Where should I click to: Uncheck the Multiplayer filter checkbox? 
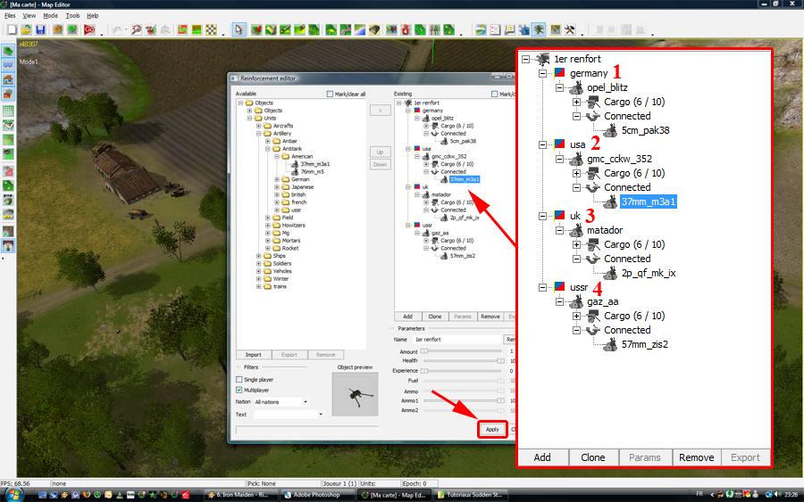click(x=239, y=390)
